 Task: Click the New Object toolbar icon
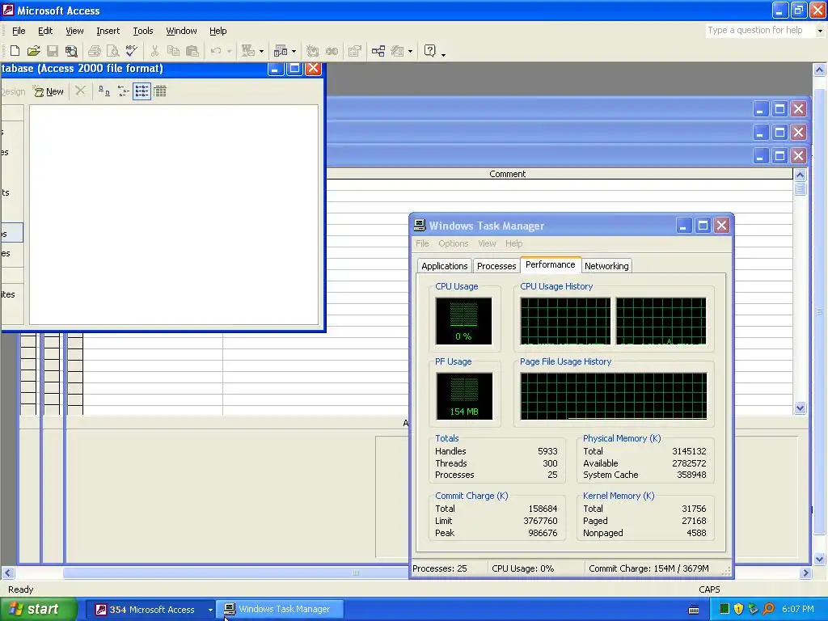(397, 51)
